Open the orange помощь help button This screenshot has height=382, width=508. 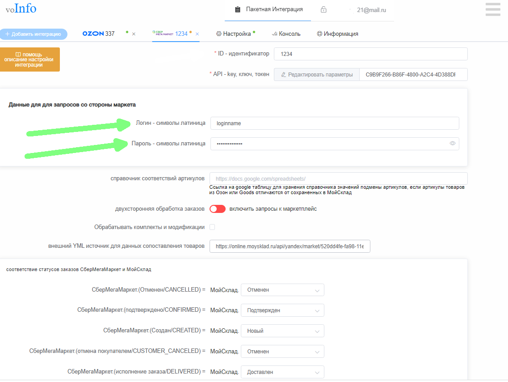tap(29, 59)
